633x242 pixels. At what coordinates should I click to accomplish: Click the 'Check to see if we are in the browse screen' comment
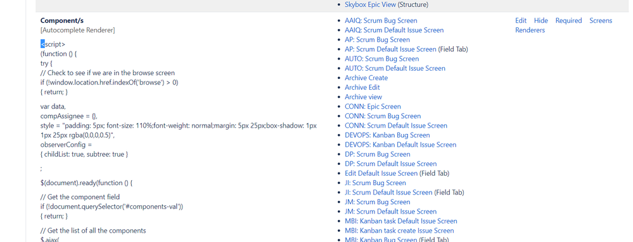pos(107,73)
